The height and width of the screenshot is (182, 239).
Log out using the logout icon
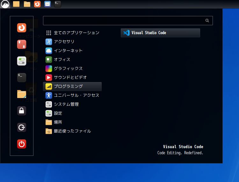(22, 127)
